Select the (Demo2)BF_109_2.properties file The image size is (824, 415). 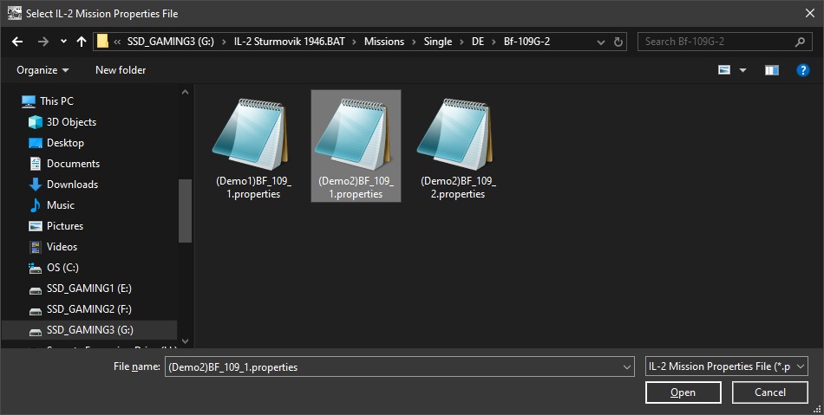458,146
